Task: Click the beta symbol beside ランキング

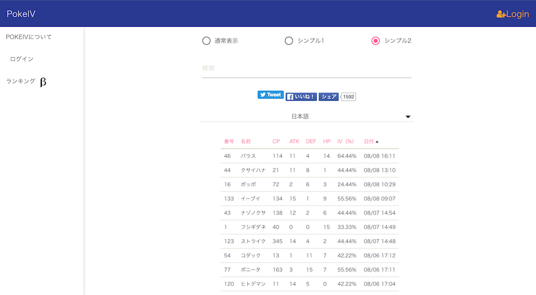Action: tap(43, 82)
